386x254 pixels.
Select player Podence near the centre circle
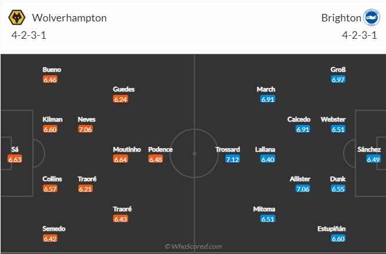(161, 150)
